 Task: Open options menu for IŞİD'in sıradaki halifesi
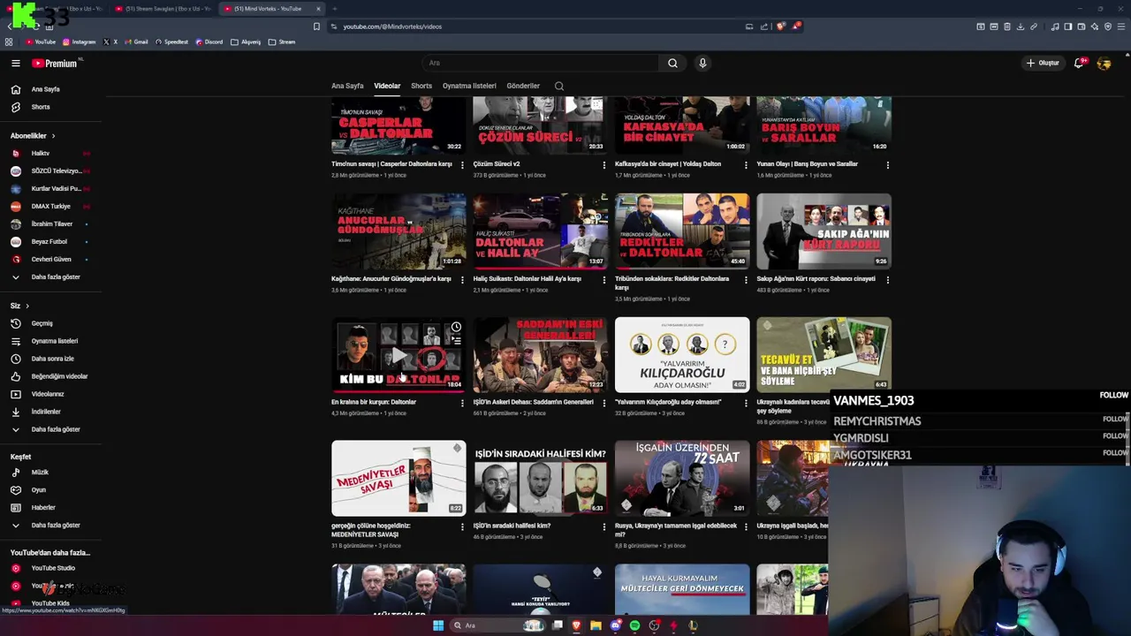click(604, 526)
